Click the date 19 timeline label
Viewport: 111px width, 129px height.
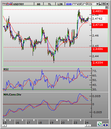pos(51,123)
